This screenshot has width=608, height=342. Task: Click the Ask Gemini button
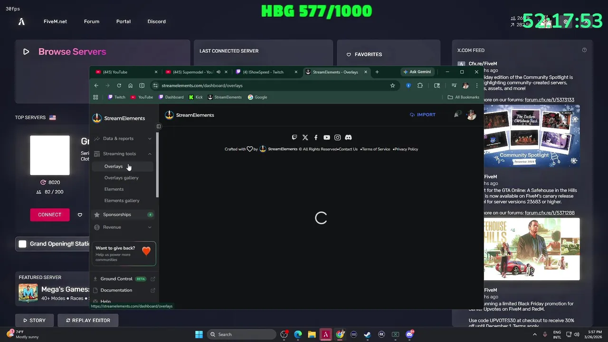coord(417,72)
